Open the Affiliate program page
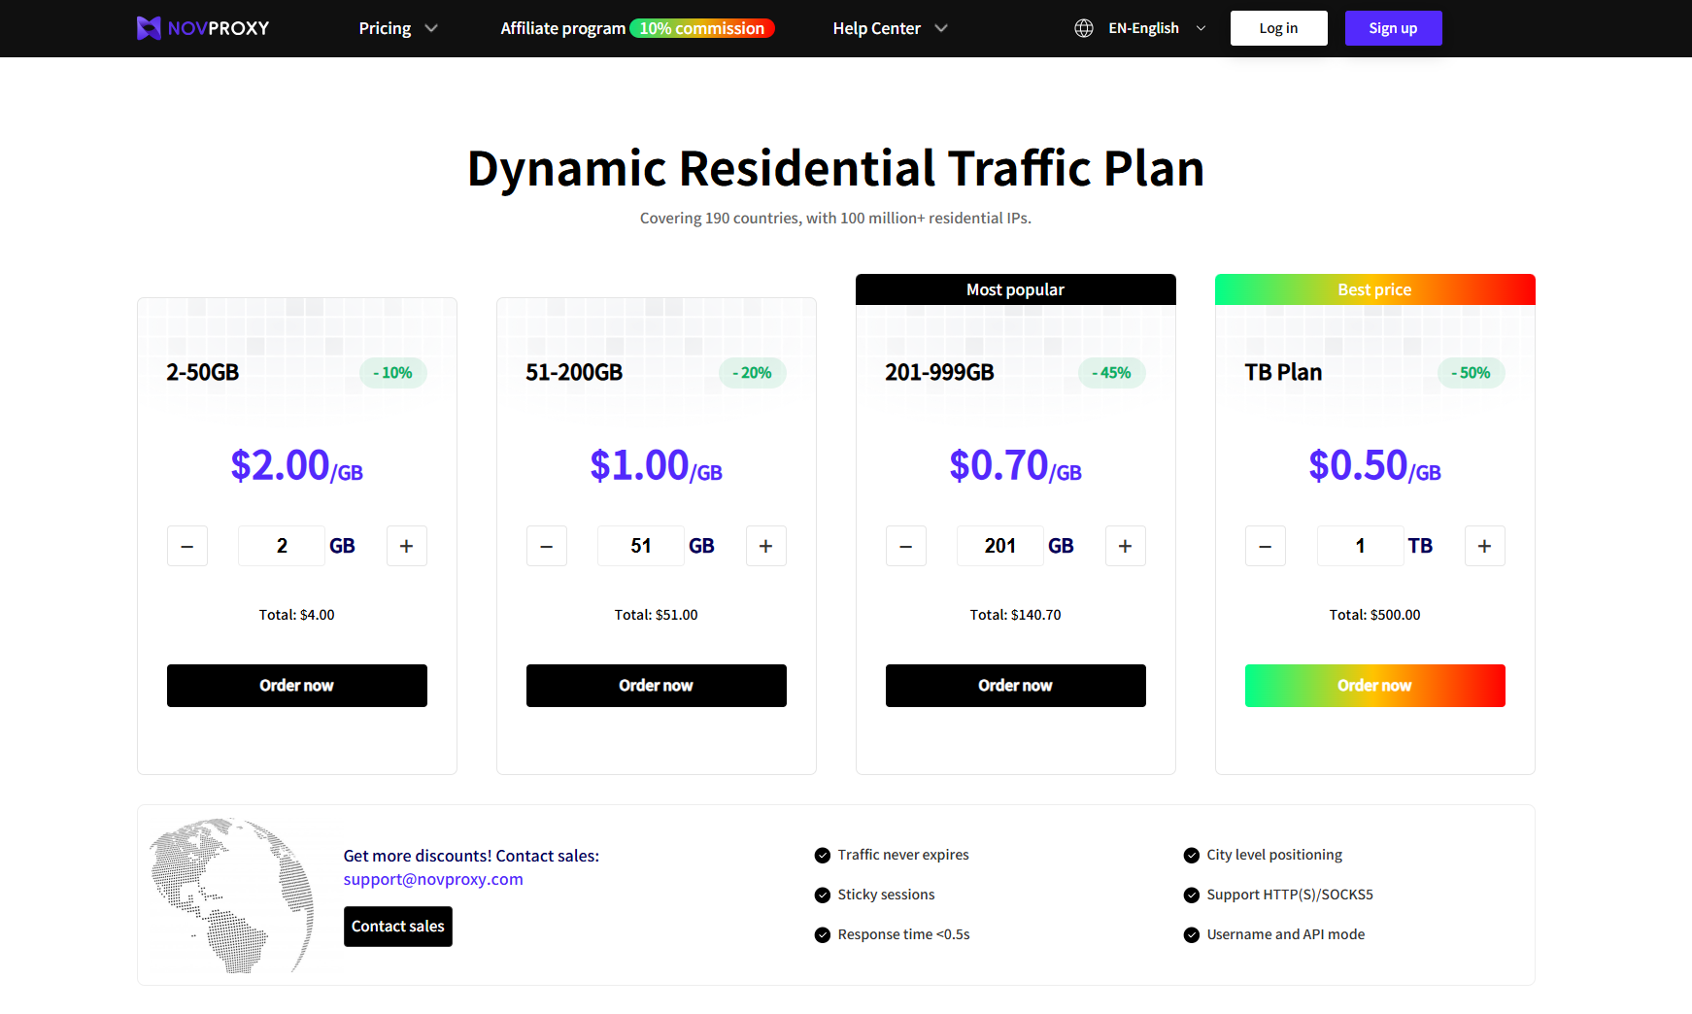The width and height of the screenshot is (1692, 1014). (x=562, y=28)
